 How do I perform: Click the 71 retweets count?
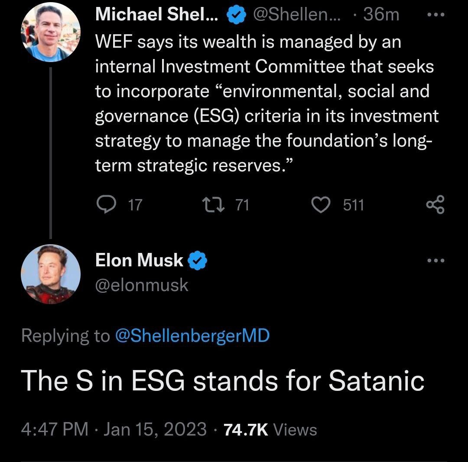(242, 205)
